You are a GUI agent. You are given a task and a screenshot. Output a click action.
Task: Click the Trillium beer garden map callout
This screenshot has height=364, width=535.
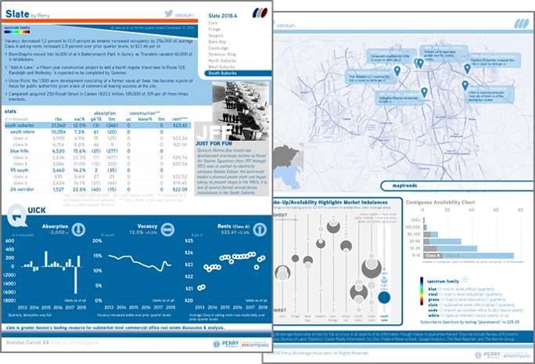pos(443,53)
